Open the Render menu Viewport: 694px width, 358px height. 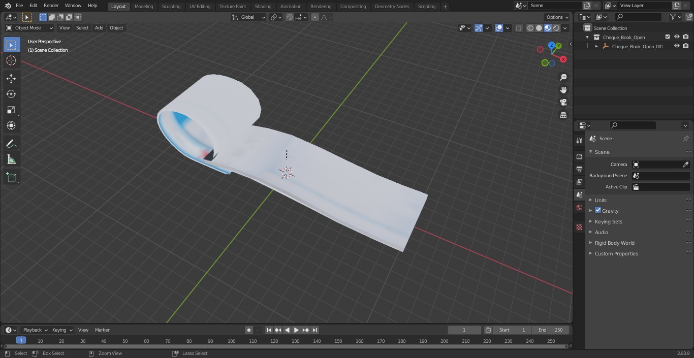pos(51,6)
